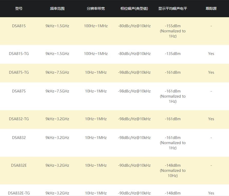Click the 频率范围 column header
Screen dimensions: 229x196
57,8
